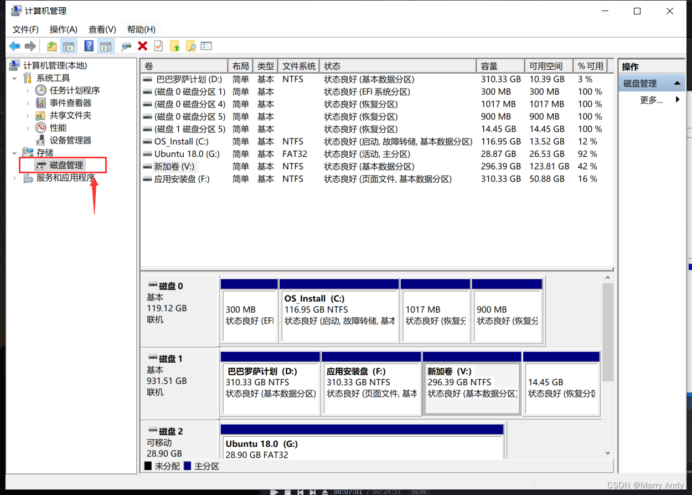Click 更多... in the actions pane
Viewport: 692px width, 495px height.
[x=651, y=100]
